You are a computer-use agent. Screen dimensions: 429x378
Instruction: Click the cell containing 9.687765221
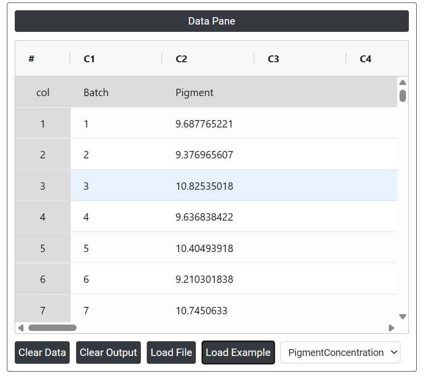(x=204, y=124)
